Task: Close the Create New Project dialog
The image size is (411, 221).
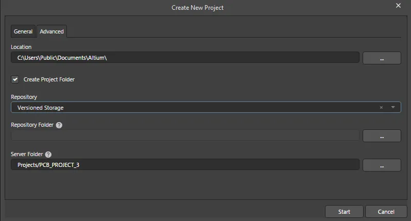Action: click(398, 6)
